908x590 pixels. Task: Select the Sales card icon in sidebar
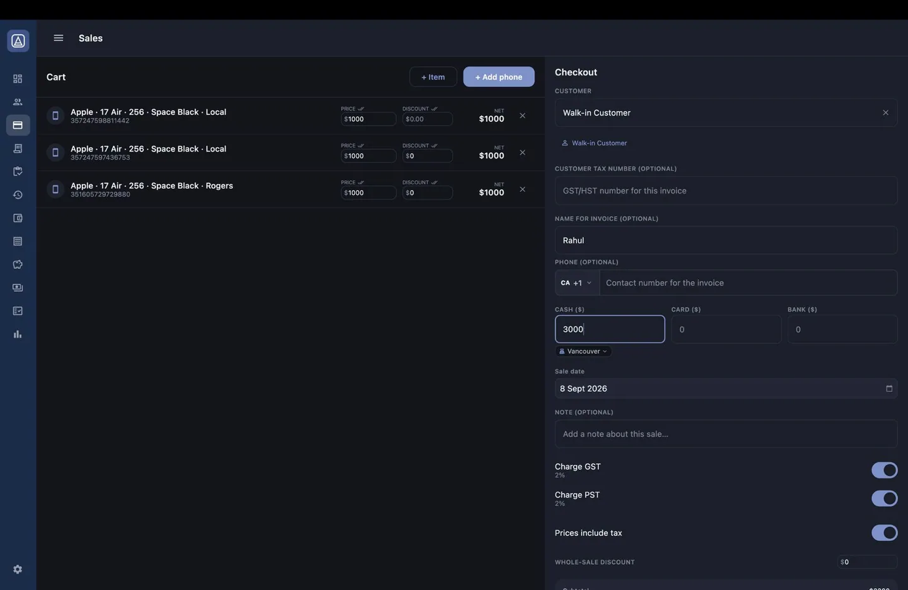18,125
